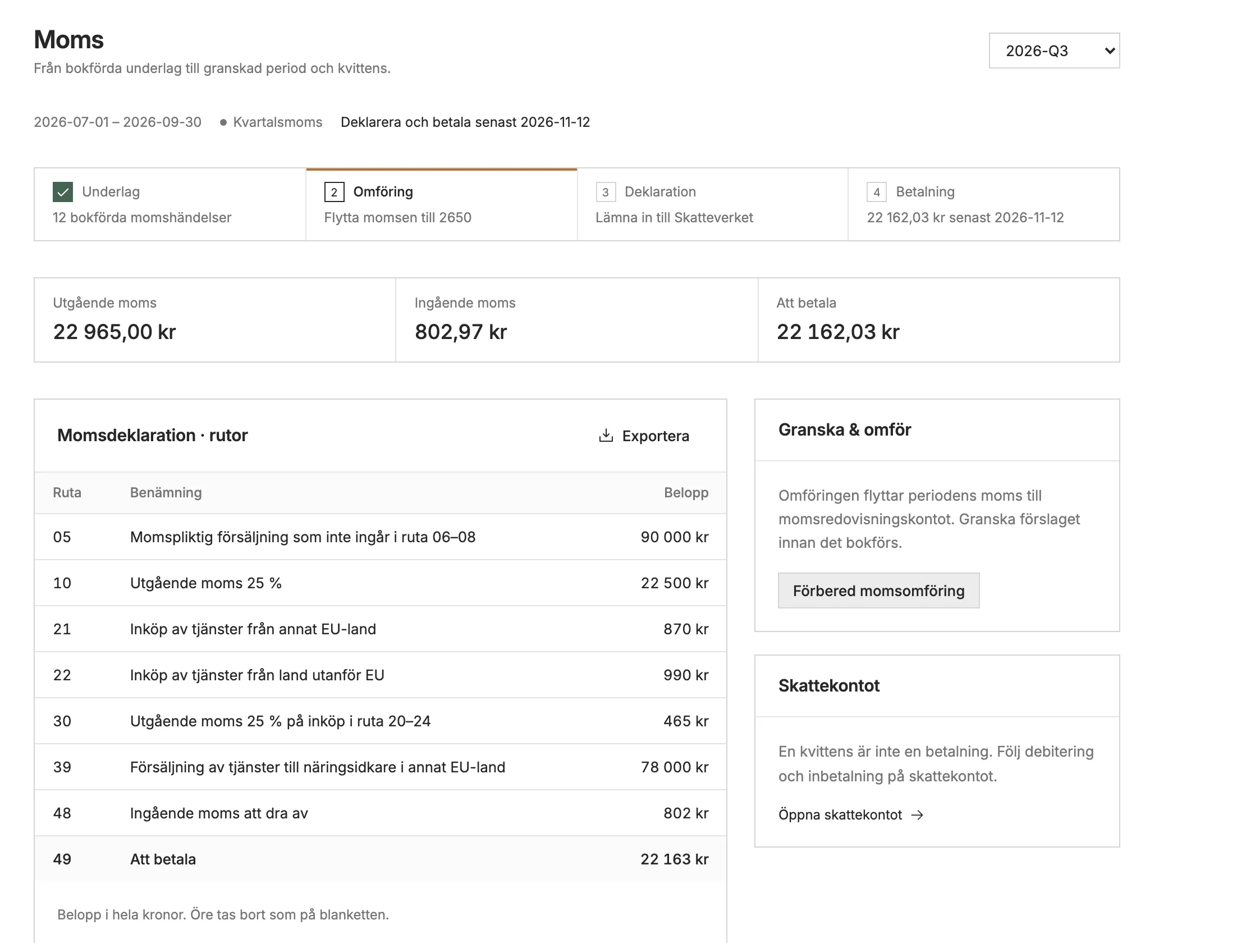Click the step 2 number badge

pos(334,192)
